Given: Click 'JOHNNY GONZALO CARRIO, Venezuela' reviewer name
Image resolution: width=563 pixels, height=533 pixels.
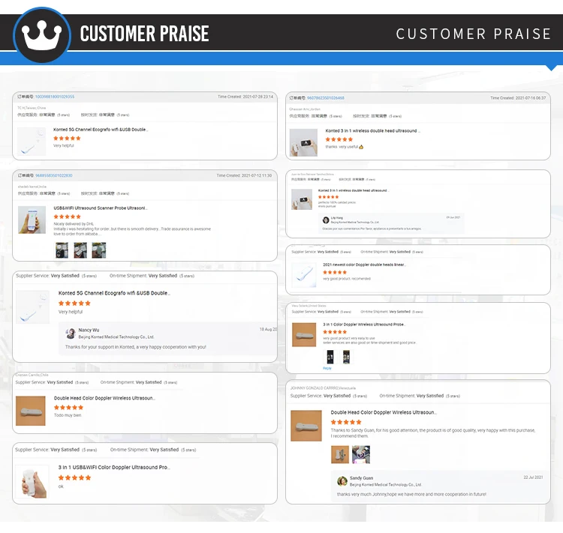Looking at the screenshot, I should pos(323,388).
